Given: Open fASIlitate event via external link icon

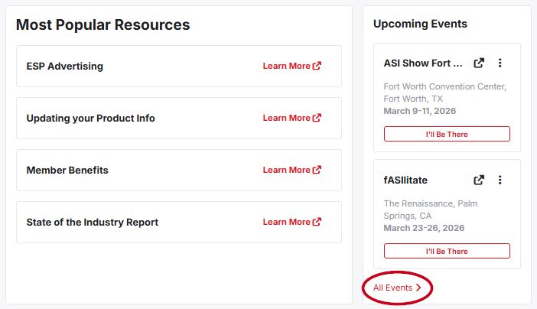Looking at the screenshot, I should tap(479, 181).
